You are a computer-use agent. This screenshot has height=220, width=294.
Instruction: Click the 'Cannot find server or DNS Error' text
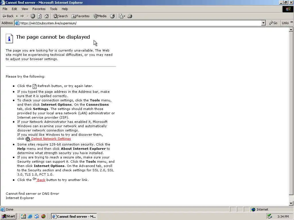click(x=32, y=194)
